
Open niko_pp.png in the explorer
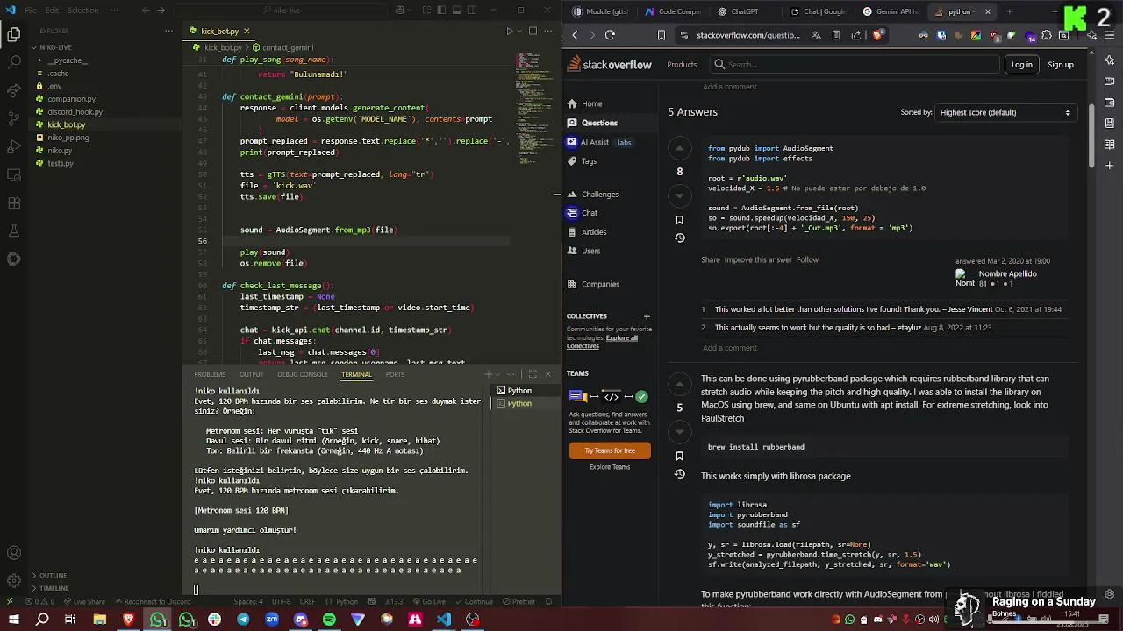[68, 138]
